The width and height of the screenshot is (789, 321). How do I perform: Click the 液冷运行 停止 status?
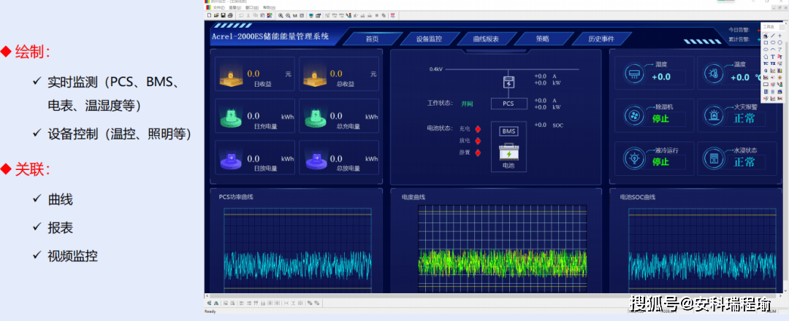click(x=660, y=162)
